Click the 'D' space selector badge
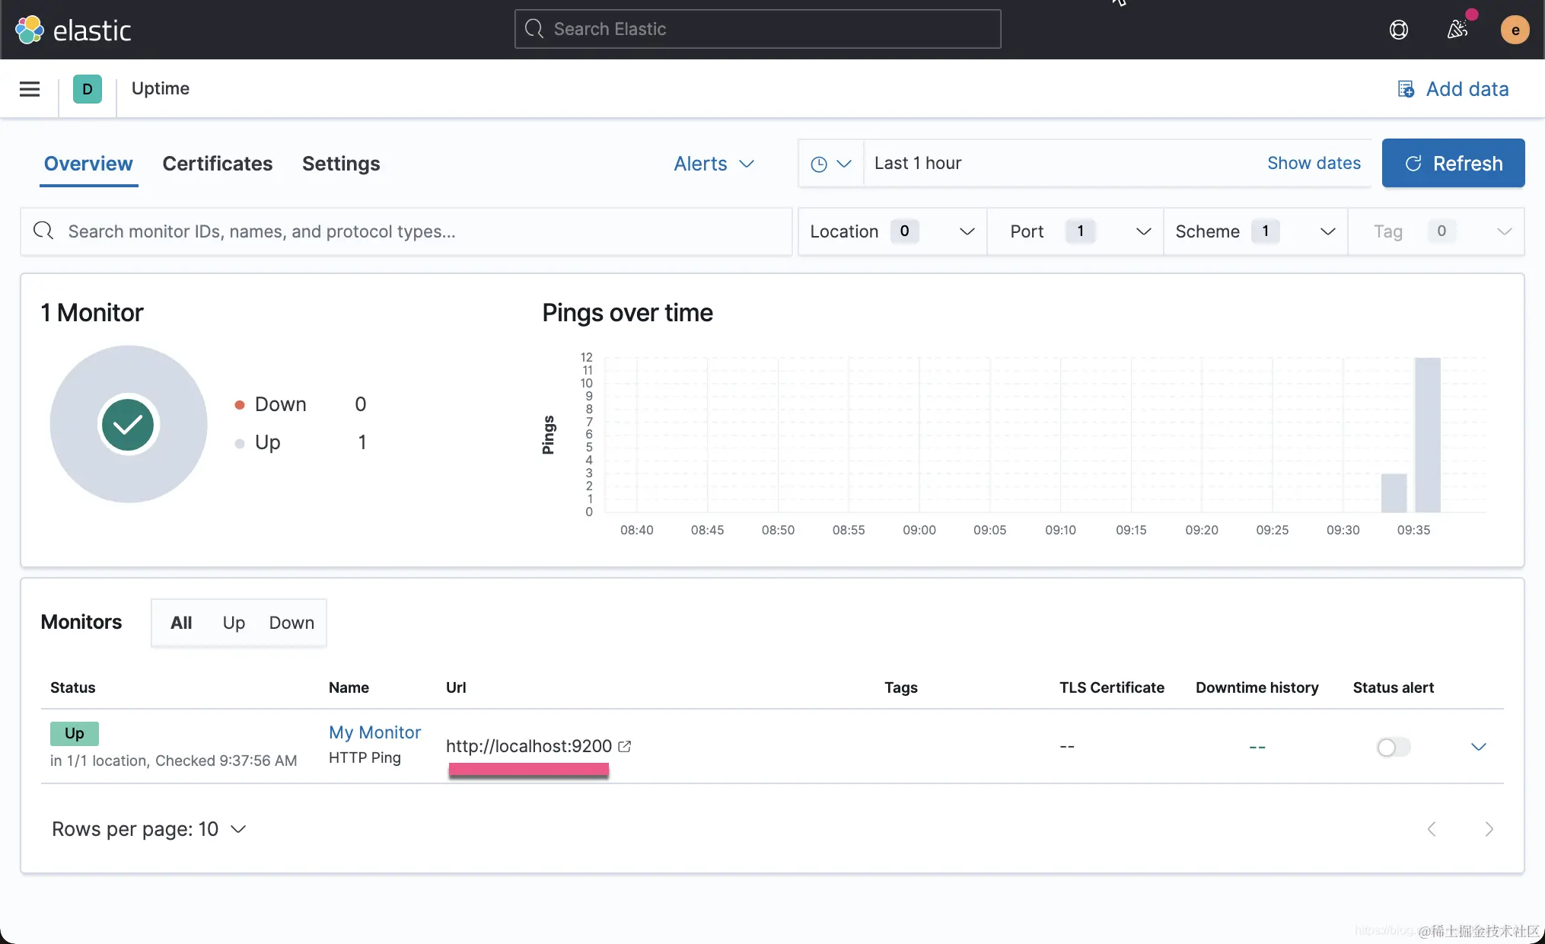The image size is (1545, 944). (x=88, y=89)
